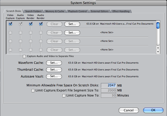
Task: Check Video Capture on third scratch disk row
Action: coord(10,41)
